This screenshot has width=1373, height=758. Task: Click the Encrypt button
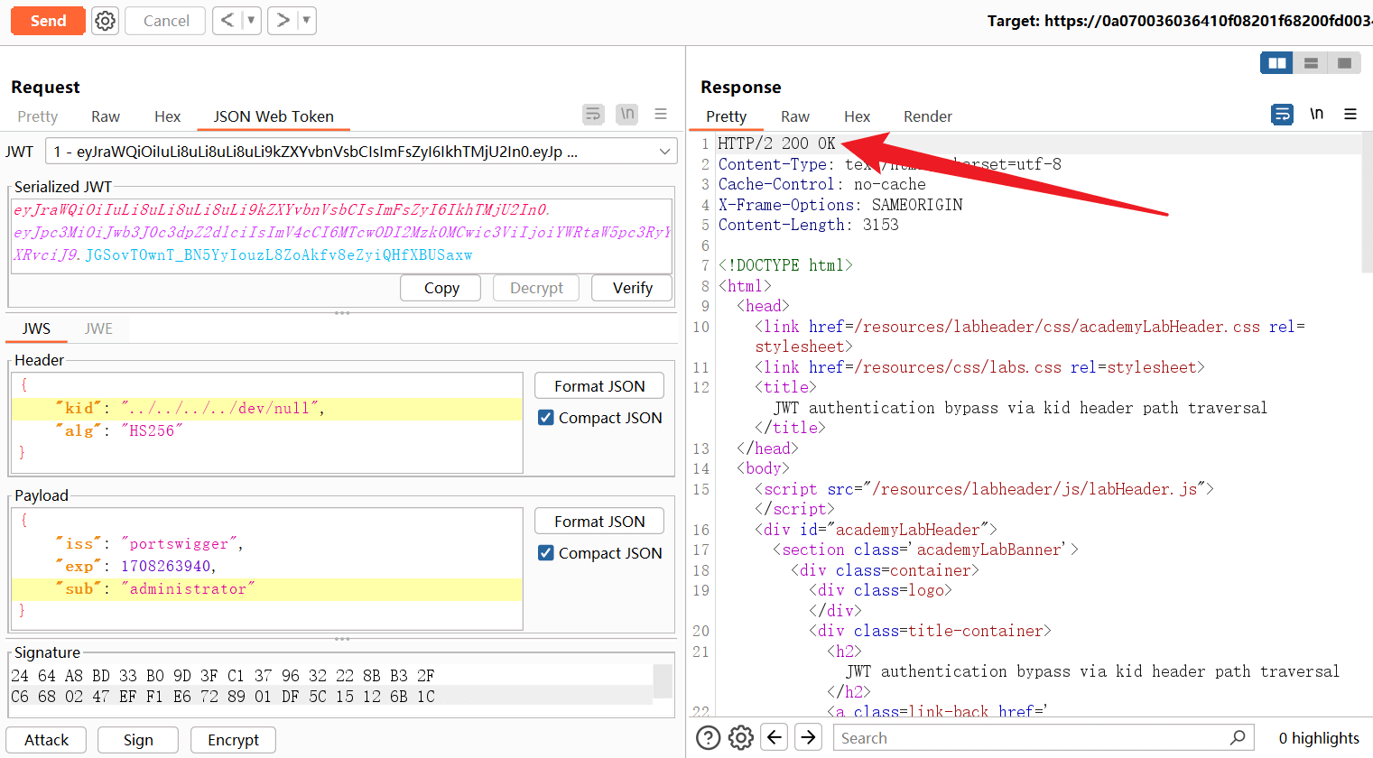tap(233, 740)
